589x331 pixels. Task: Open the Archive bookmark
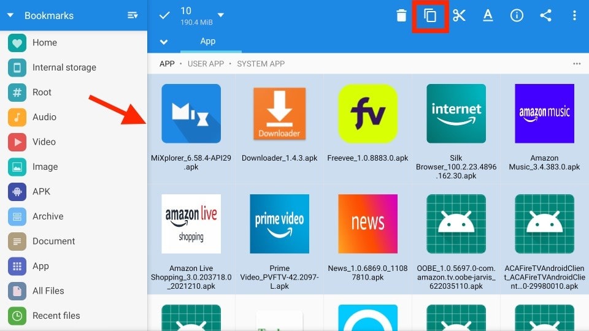(x=74, y=216)
